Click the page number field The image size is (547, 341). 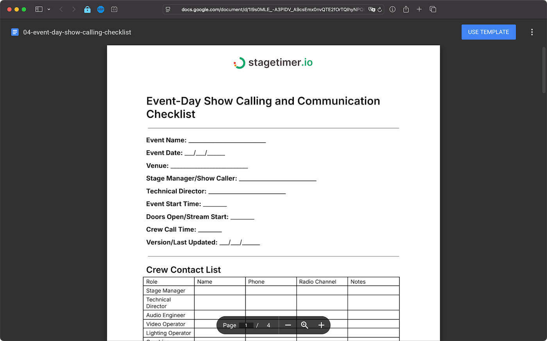coord(246,325)
